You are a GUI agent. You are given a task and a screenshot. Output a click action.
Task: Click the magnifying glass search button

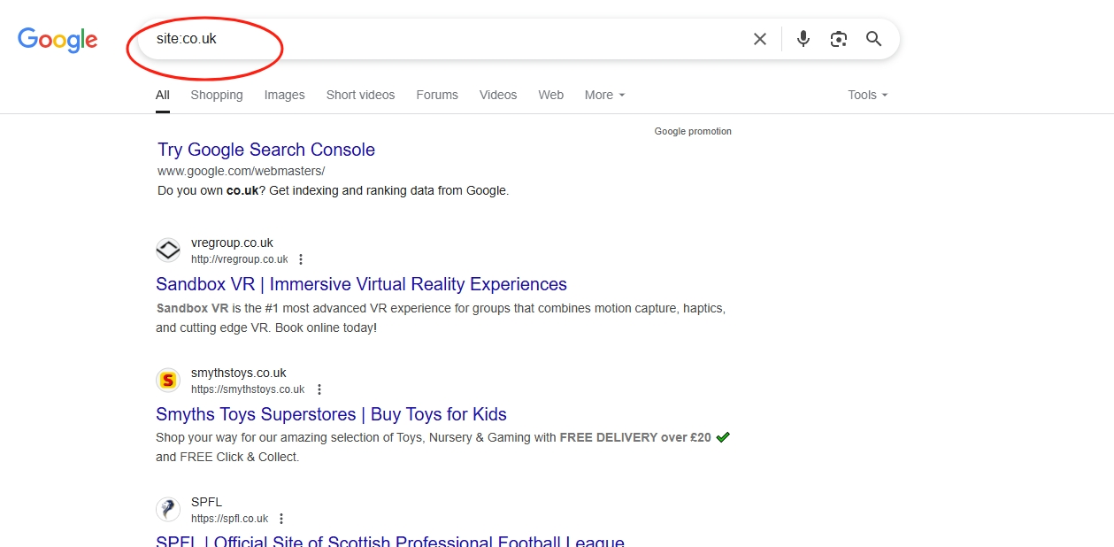coord(874,39)
